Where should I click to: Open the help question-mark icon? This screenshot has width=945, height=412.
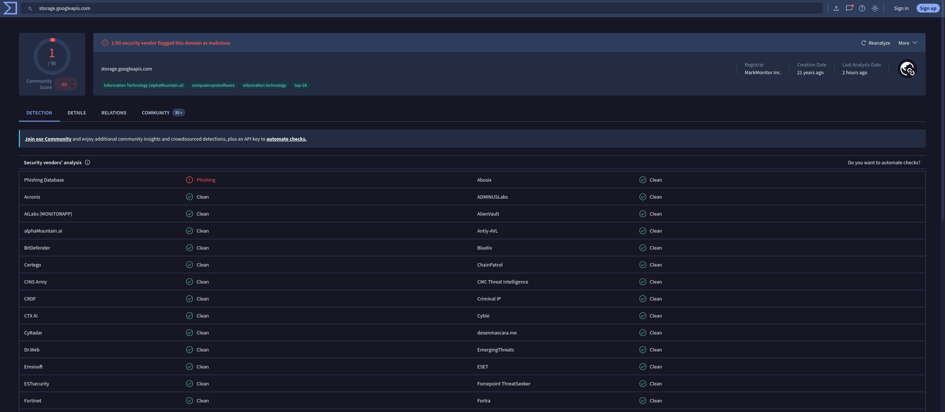pos(862,8)
